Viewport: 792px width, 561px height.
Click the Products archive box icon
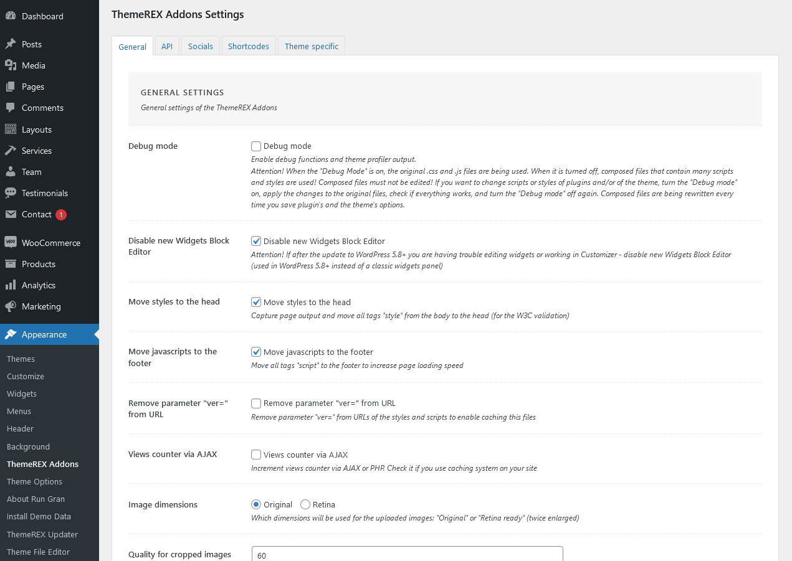[x=11, y=264]
